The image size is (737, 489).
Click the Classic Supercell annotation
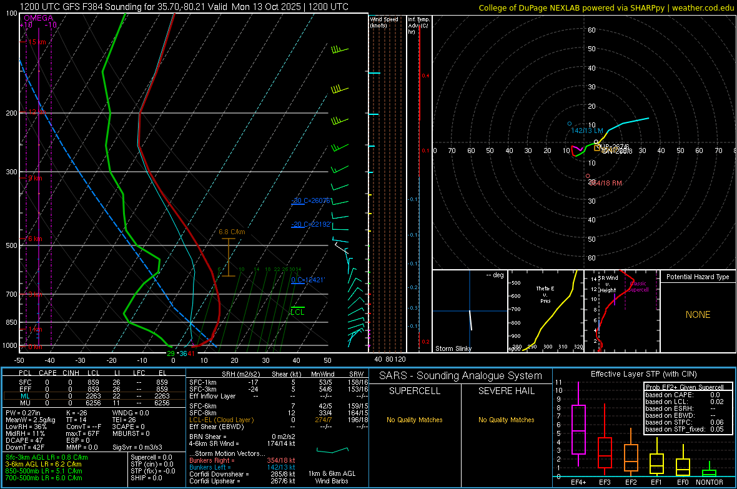coord(638,287)
